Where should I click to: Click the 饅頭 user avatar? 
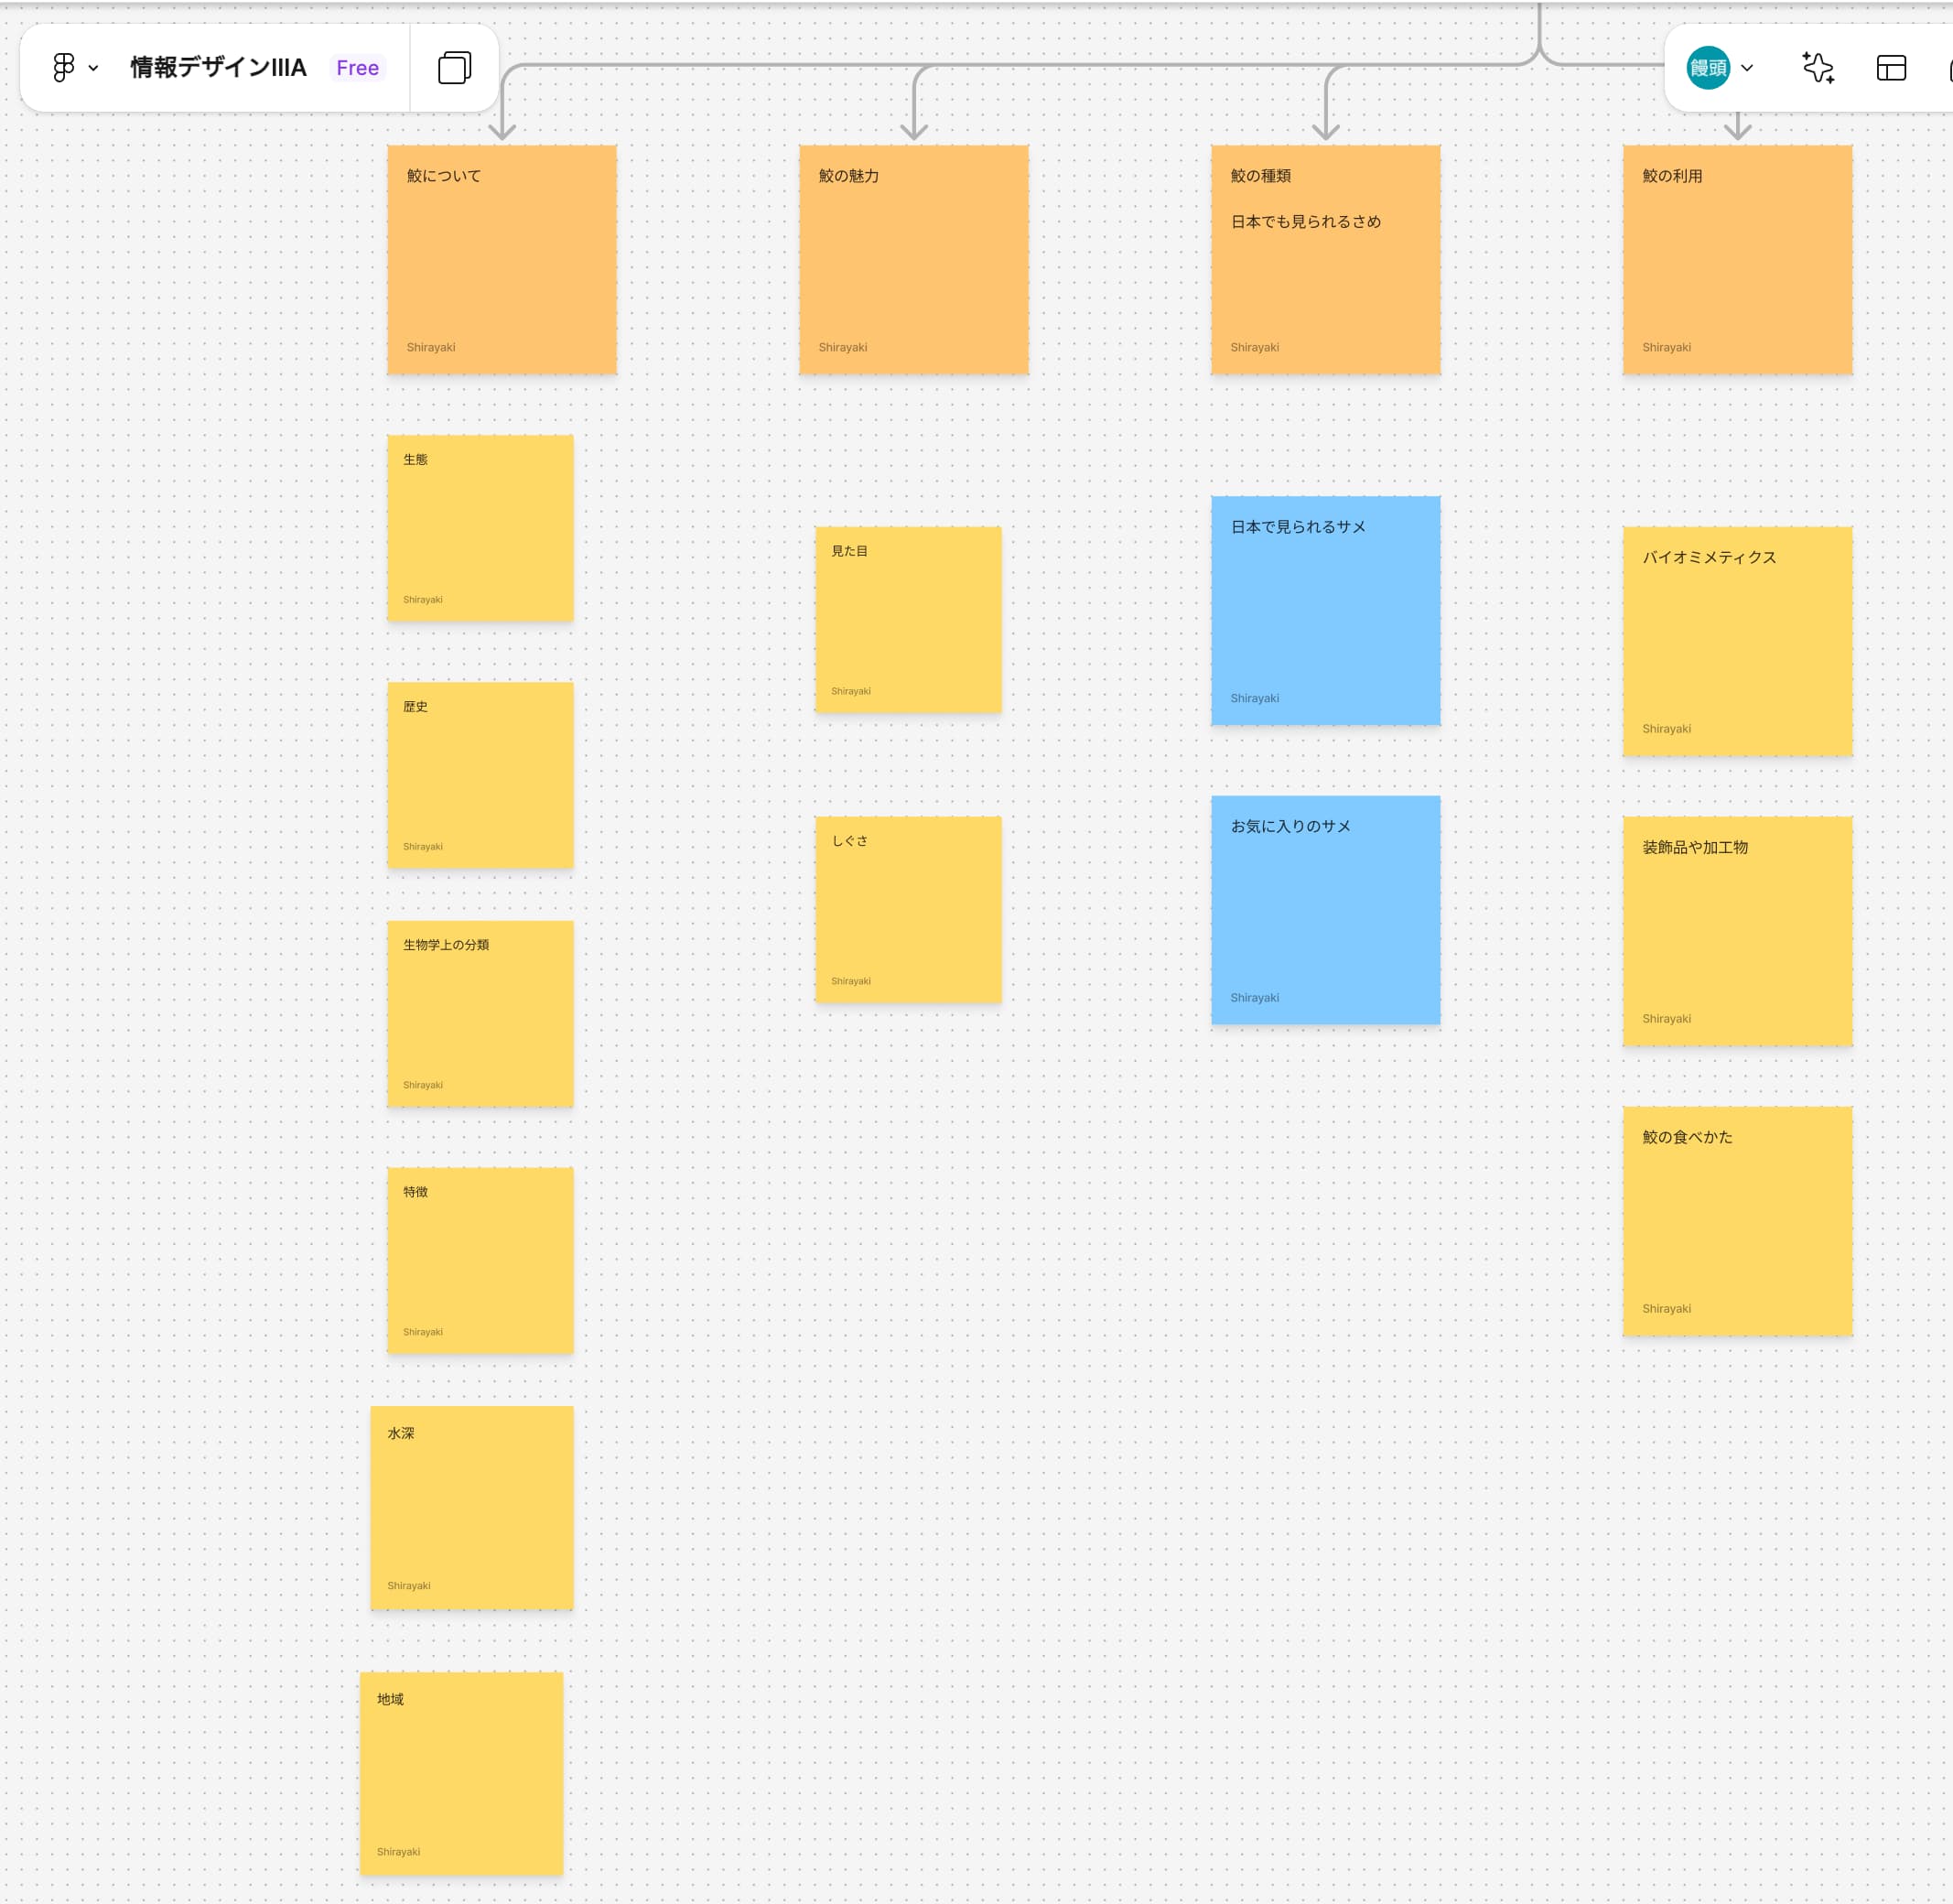1707,68
